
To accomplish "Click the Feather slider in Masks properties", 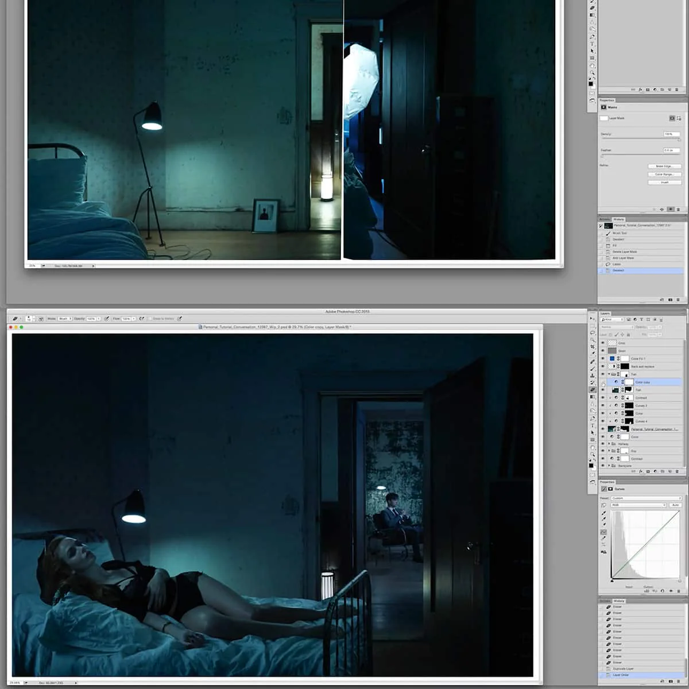I will tap(641, 154).
